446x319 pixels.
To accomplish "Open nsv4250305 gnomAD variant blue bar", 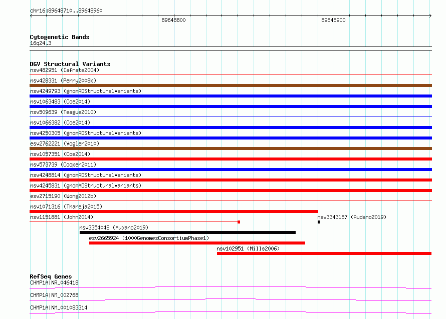I will tap(231, 138).
